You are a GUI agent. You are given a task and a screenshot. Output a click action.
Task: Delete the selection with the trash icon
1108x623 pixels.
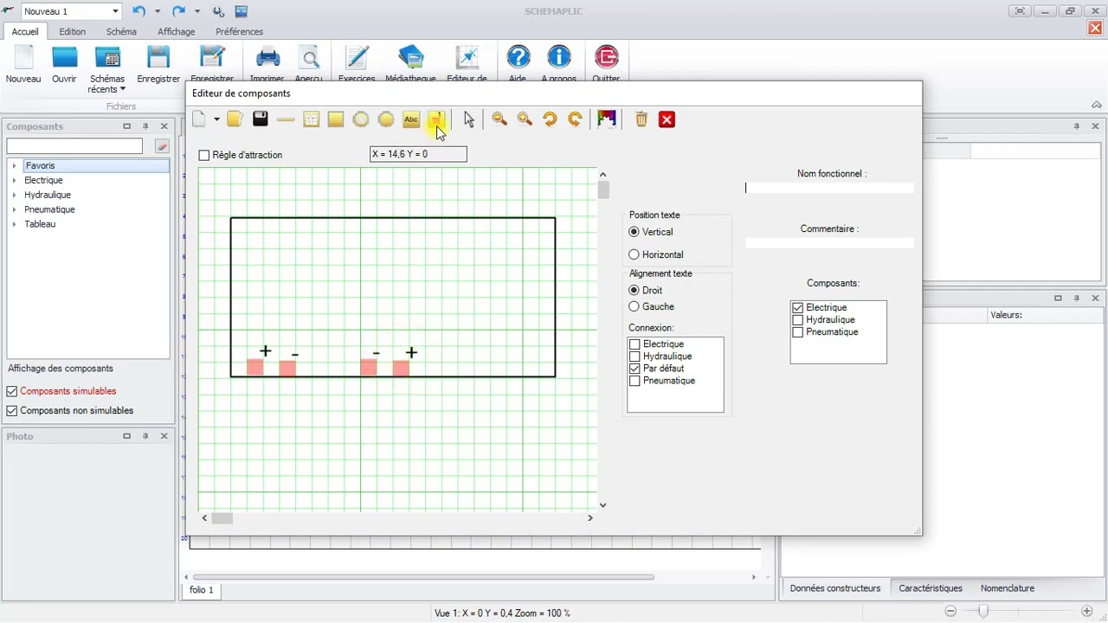(x=641, y=119)
